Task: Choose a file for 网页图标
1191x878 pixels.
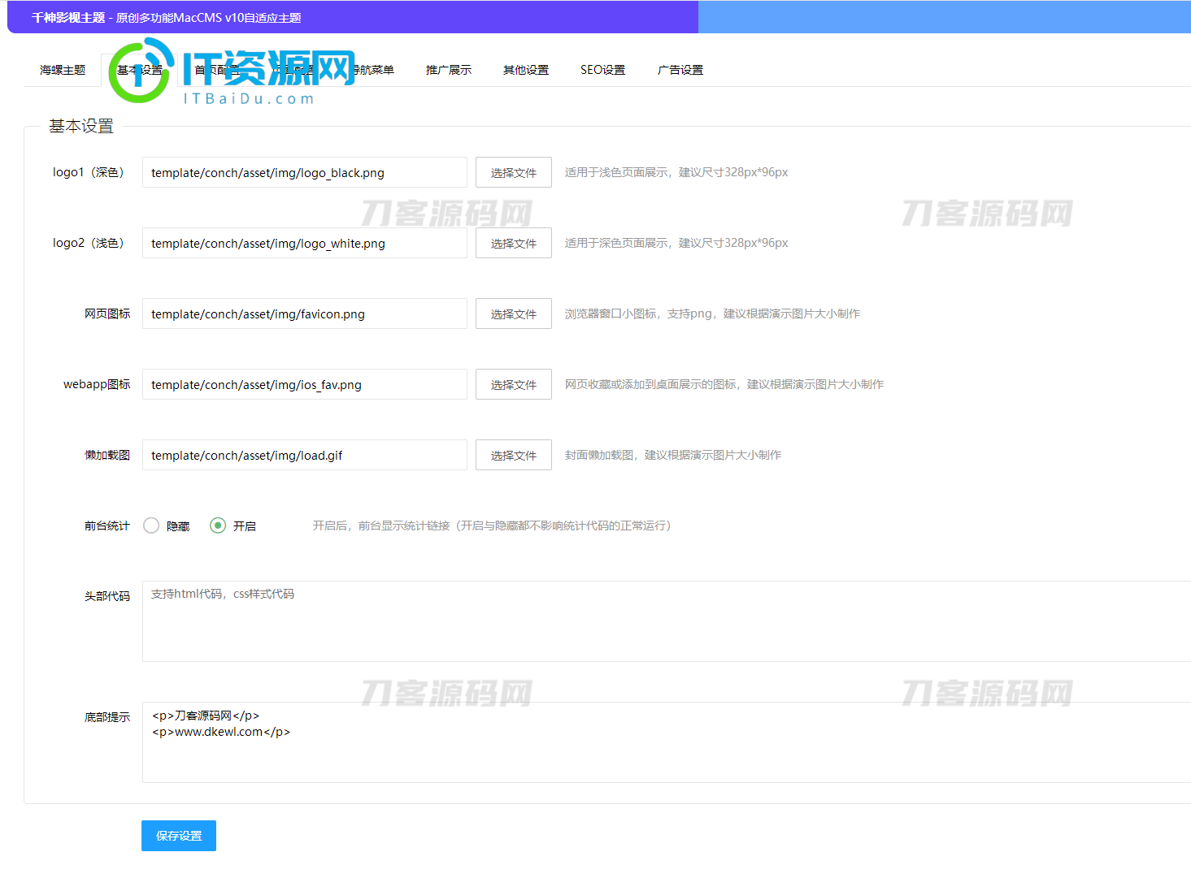Action: pos(514,314)
